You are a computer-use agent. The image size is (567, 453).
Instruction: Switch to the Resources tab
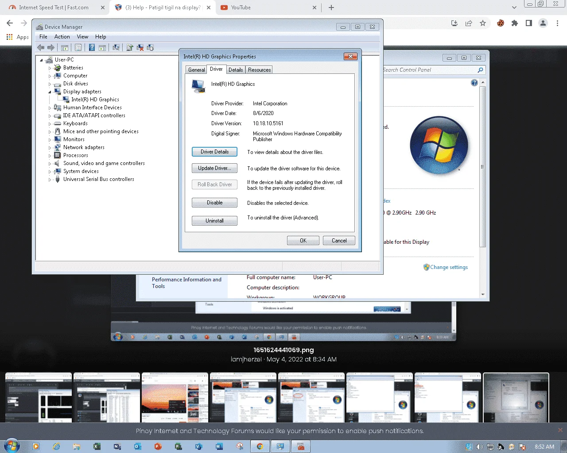tap(259, 70)
